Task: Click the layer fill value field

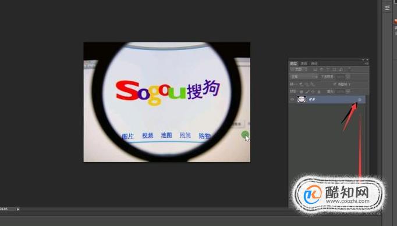Action: [x=340, y=92]
